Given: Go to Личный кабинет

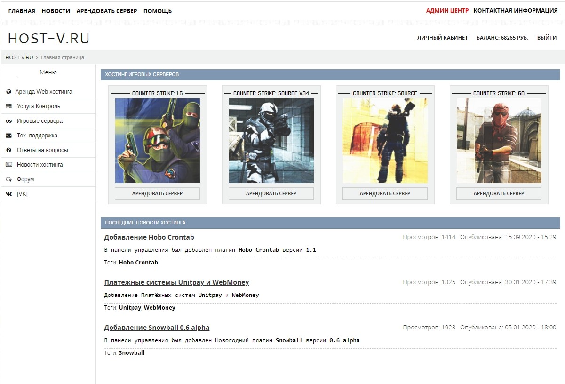Looking at the screenshot, I should tap(442, 38).
